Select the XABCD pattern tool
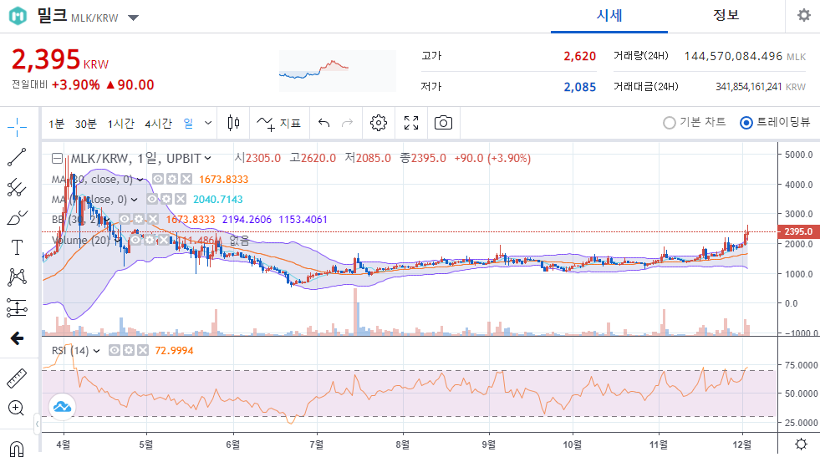 point(17,277)
